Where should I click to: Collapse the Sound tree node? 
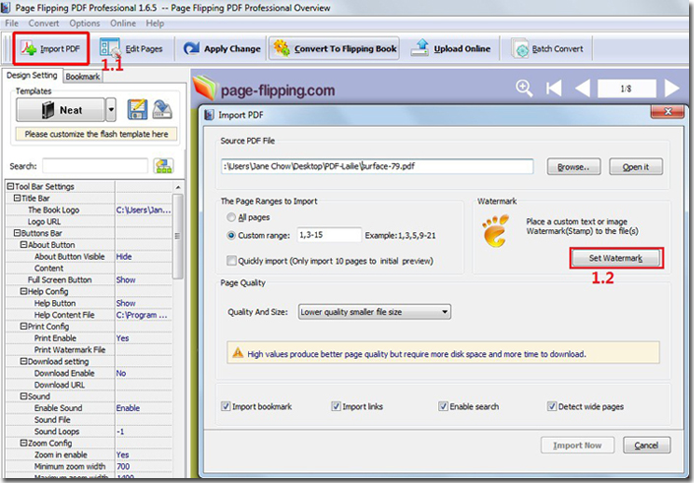tap(24, 395)
